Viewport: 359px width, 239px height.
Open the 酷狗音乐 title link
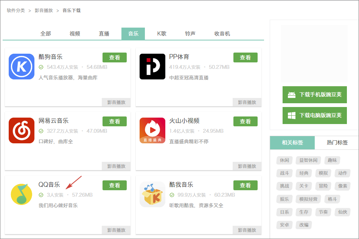[x=50, y=57]
